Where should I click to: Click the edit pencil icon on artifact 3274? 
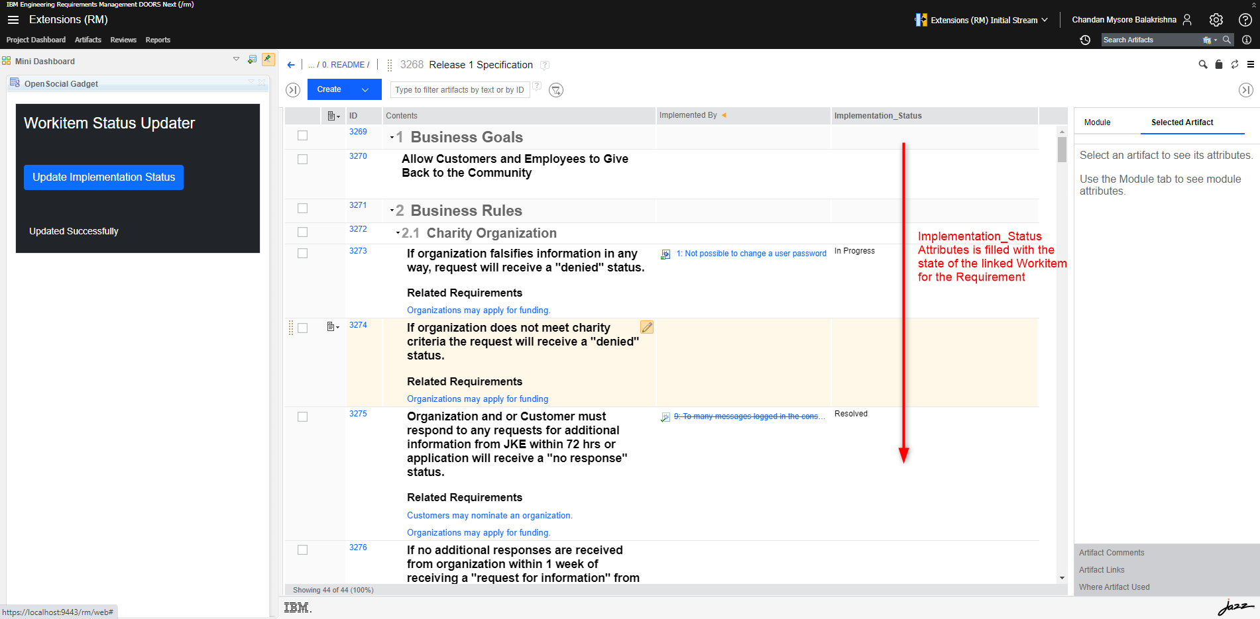646,327
